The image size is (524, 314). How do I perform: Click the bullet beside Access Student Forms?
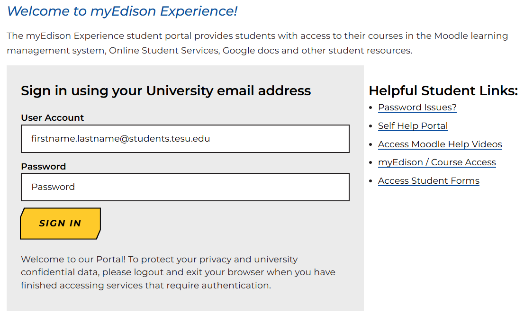[370, 181]
